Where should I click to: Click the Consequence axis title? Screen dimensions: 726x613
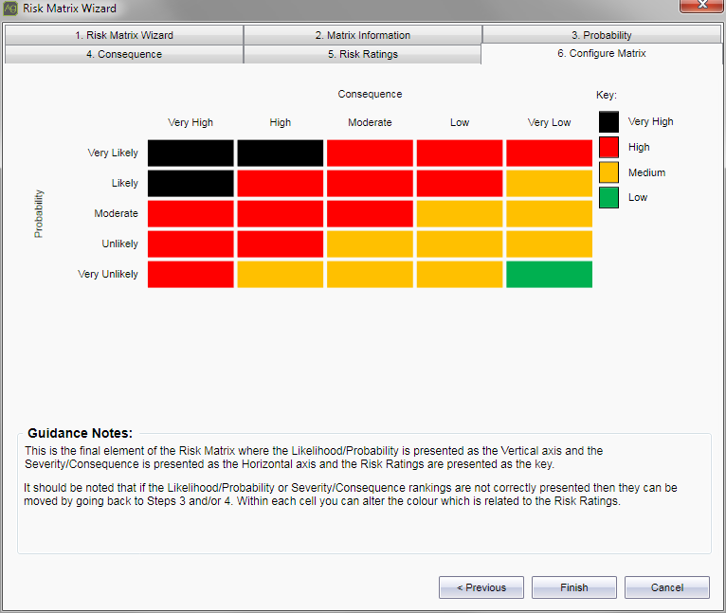[x=370, y=94]
